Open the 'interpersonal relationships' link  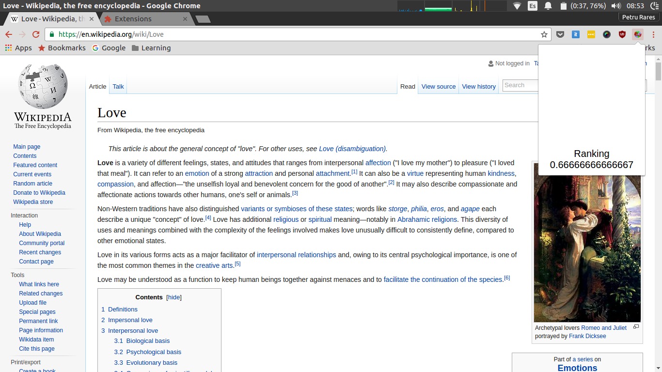[x=296, y=255]
